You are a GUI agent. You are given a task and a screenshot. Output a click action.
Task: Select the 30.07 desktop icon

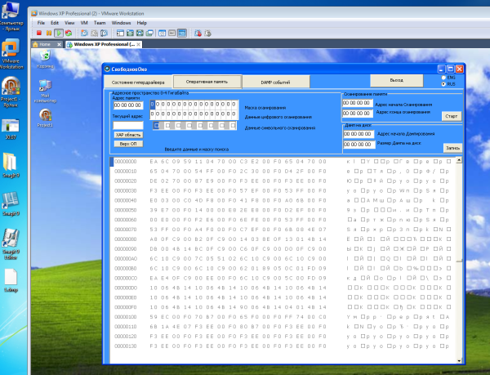pyautogui.click(x=11, y=129)
